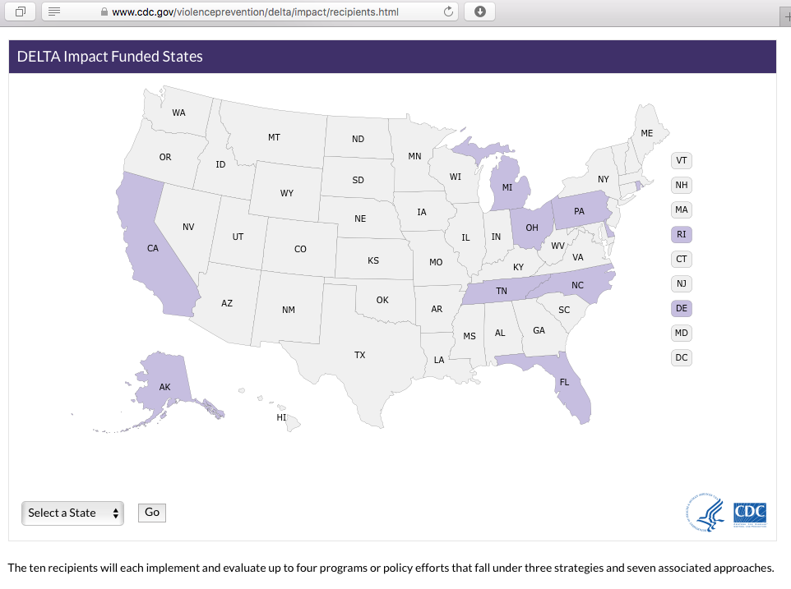Select Michigan on the map

[x=507, y=187]
